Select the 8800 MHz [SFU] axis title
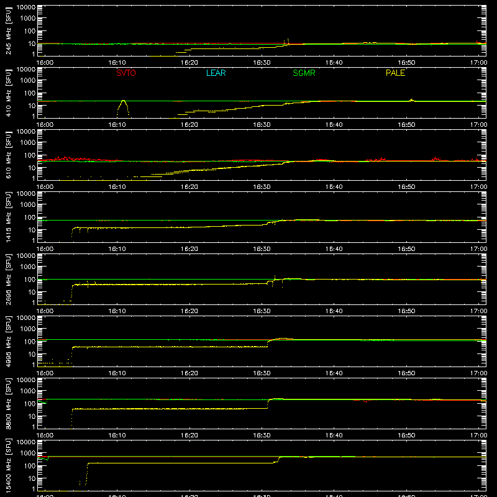This screenshot has height=497, width=497. [8, 403]
